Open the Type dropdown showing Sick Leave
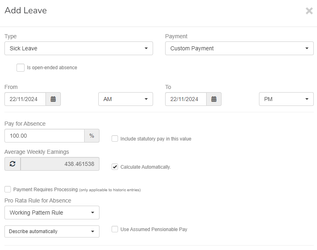Viewport: 317px width, 250px height. pos(79,48)
